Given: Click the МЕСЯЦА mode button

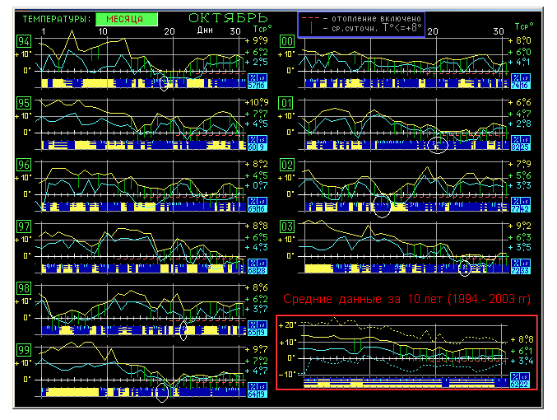Looking at the screenshot, I should tap(127, 19).
